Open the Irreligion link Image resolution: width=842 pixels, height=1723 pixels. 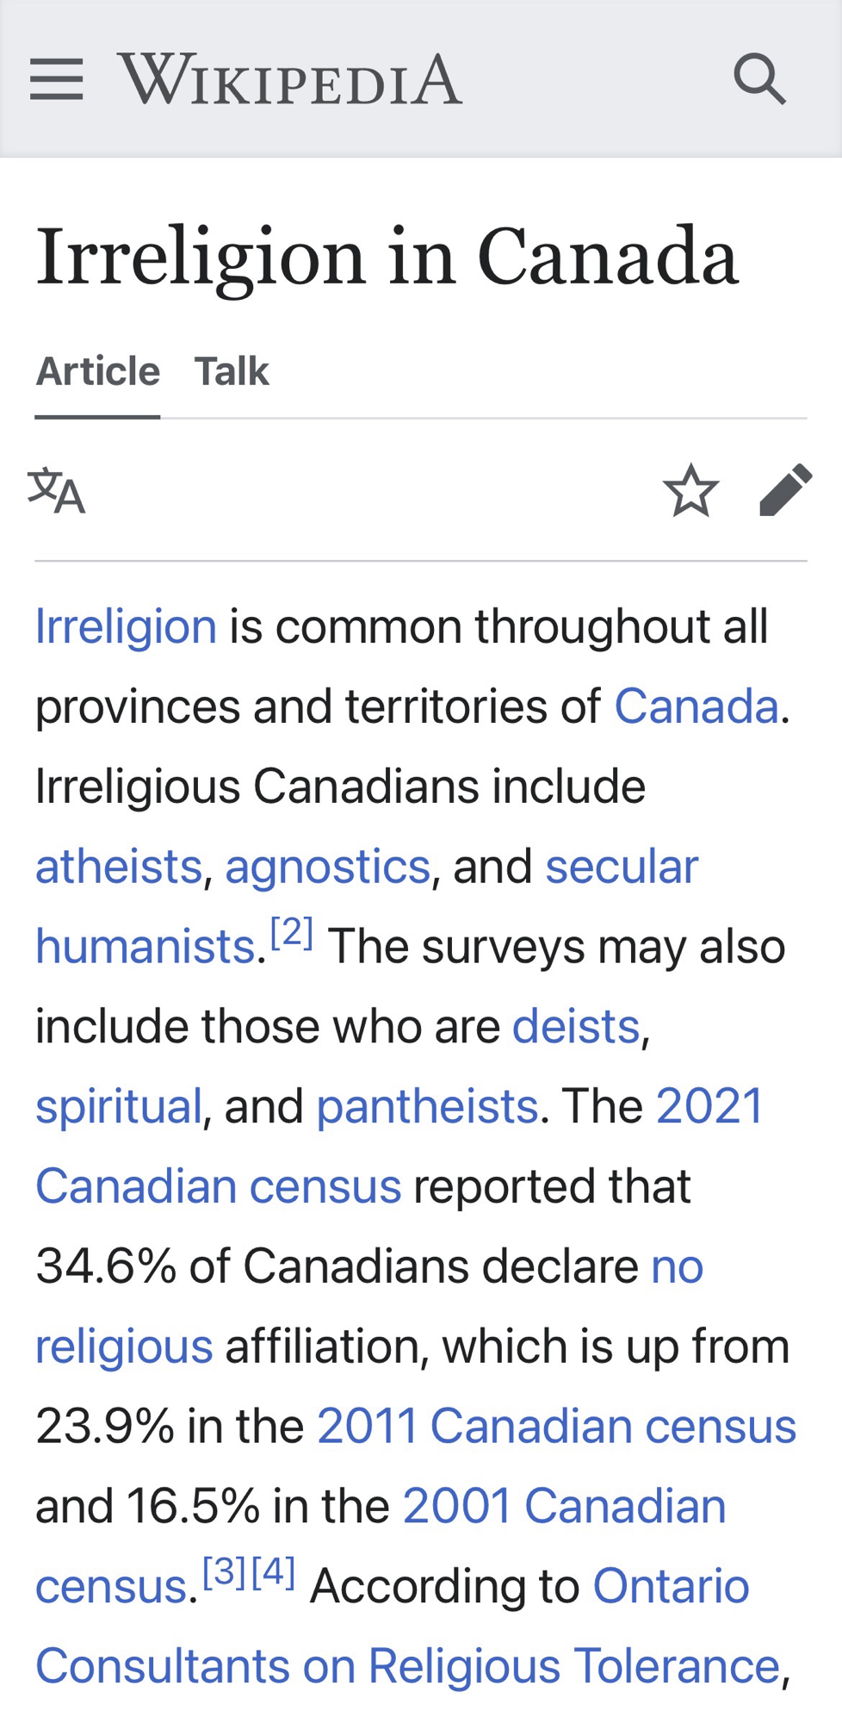click(x=126, y=625)
